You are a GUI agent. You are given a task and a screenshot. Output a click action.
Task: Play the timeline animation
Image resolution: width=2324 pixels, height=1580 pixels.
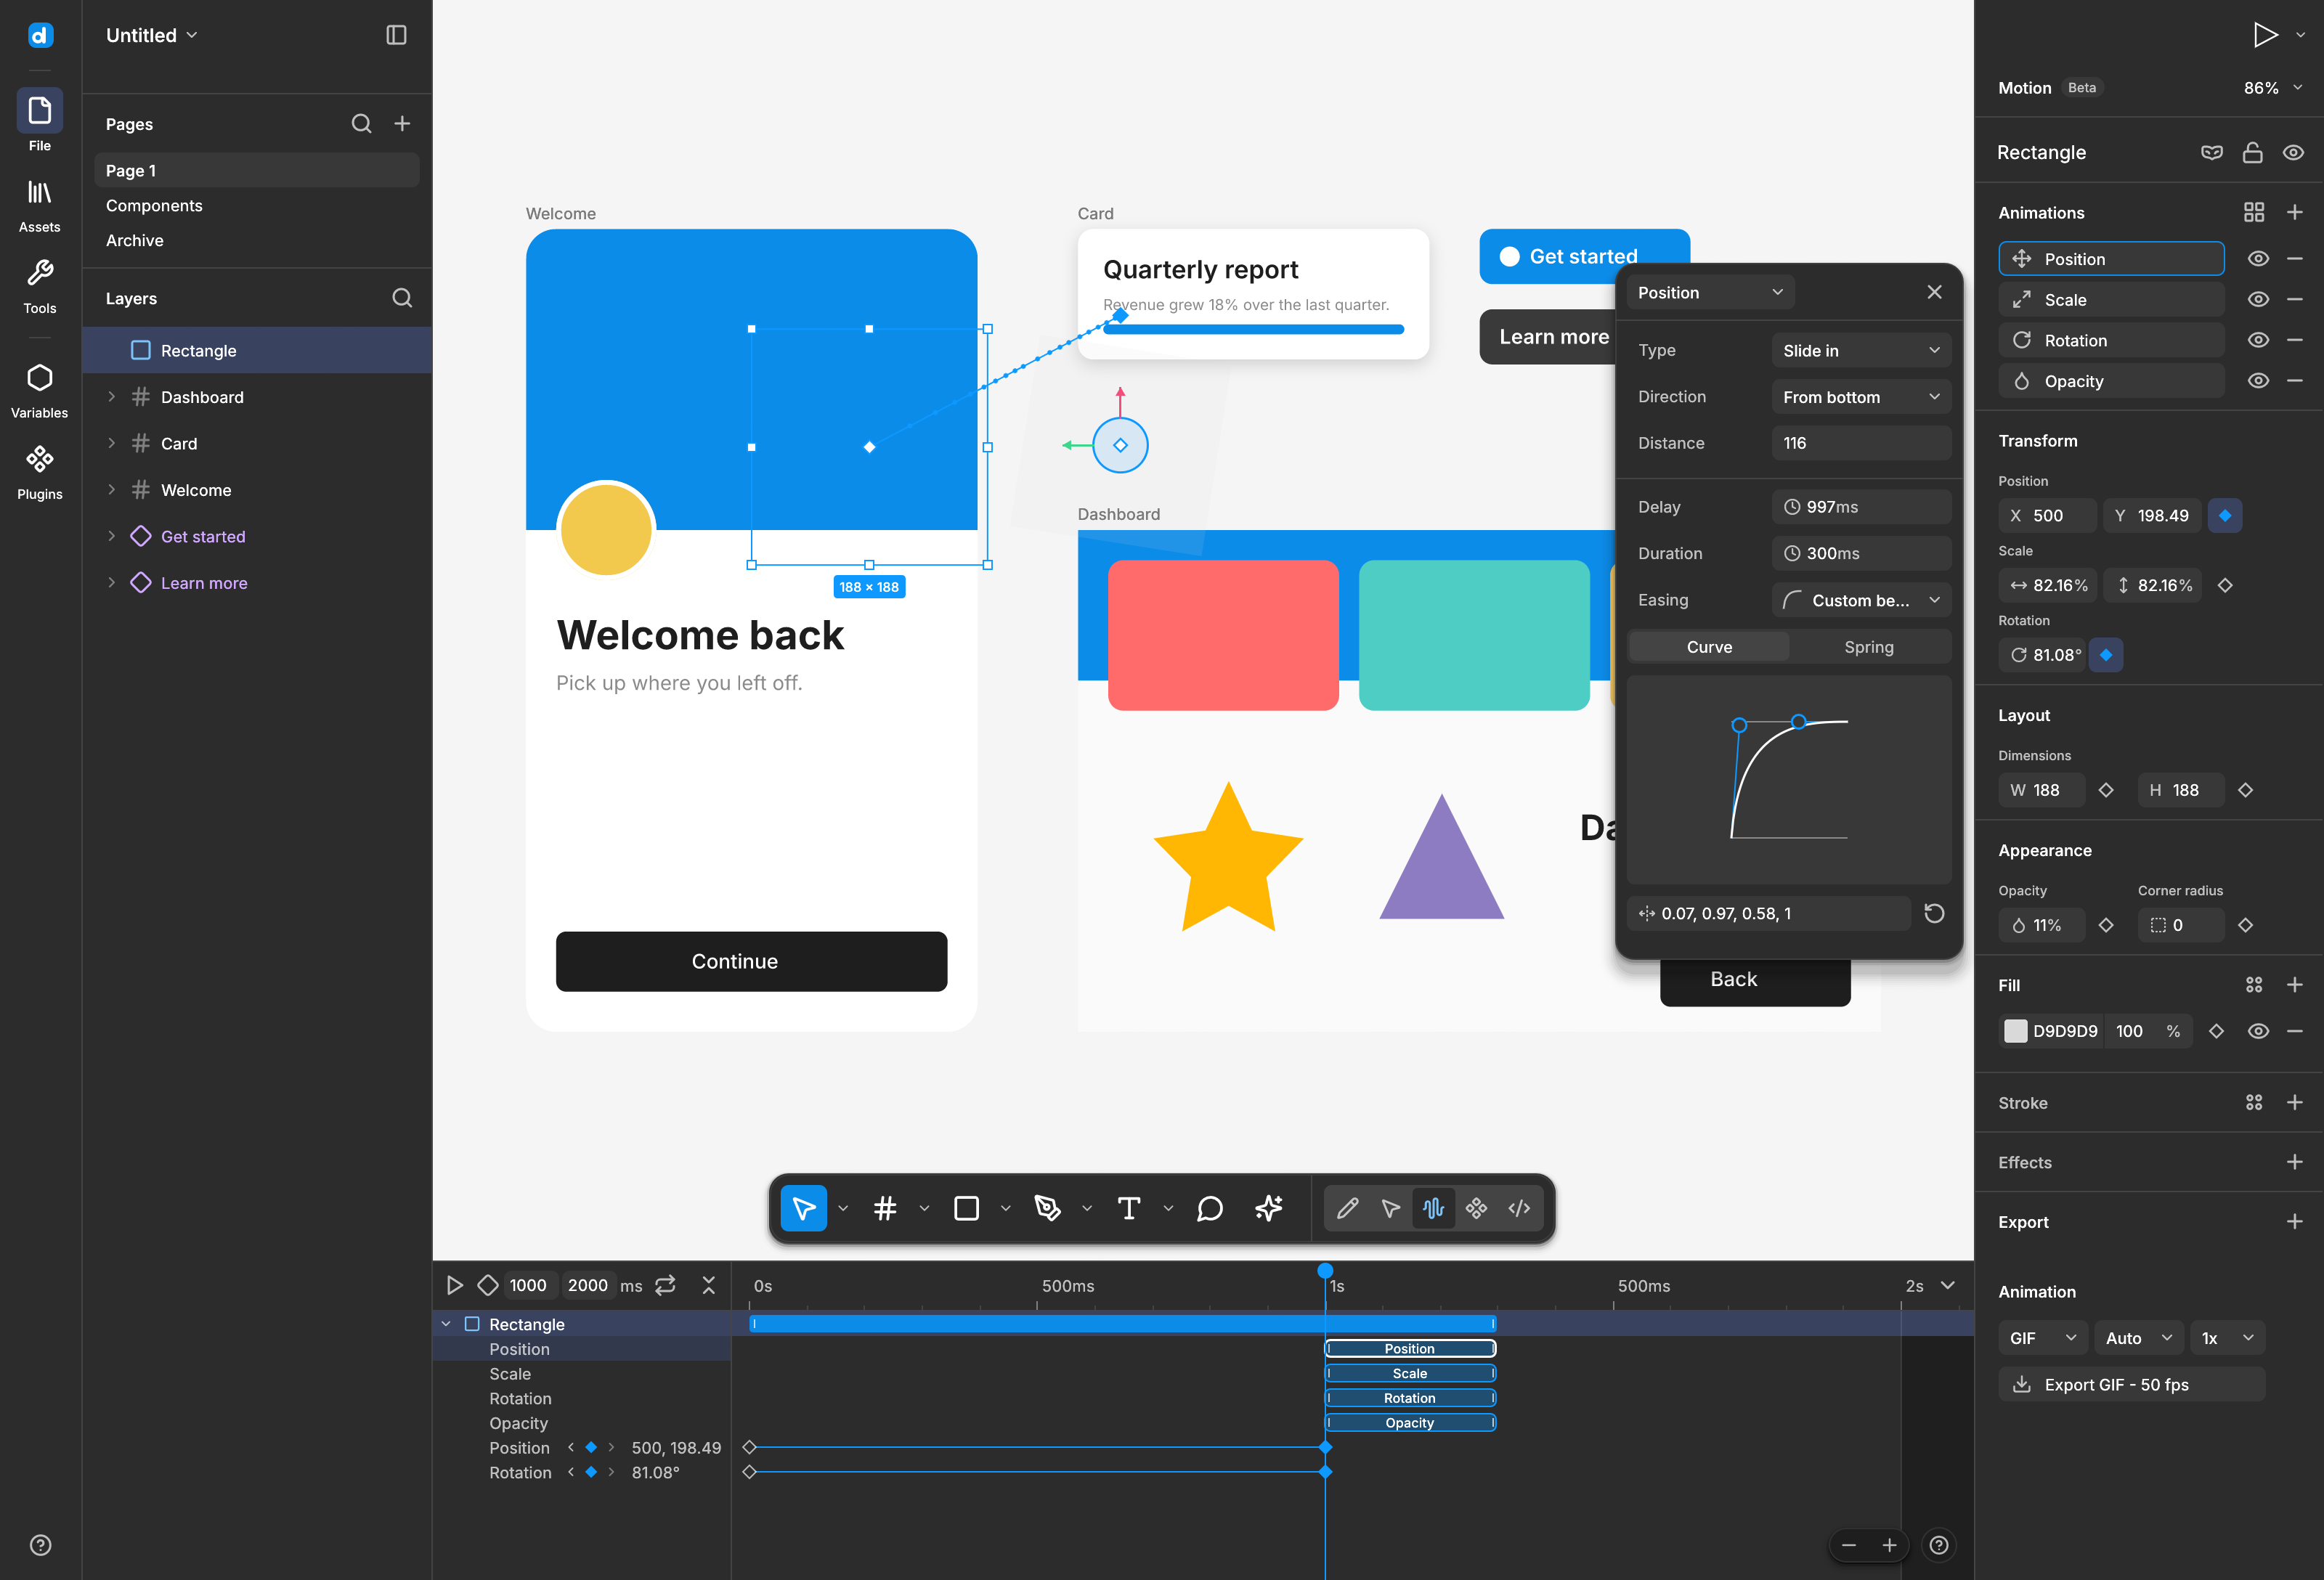pyautogui.click(x=454, y=1285)
